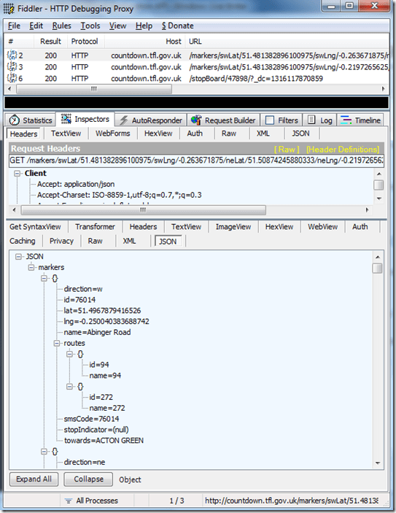Click the Inspectors tab icon
Screen dimensions: 396x513
click(66, 119)
